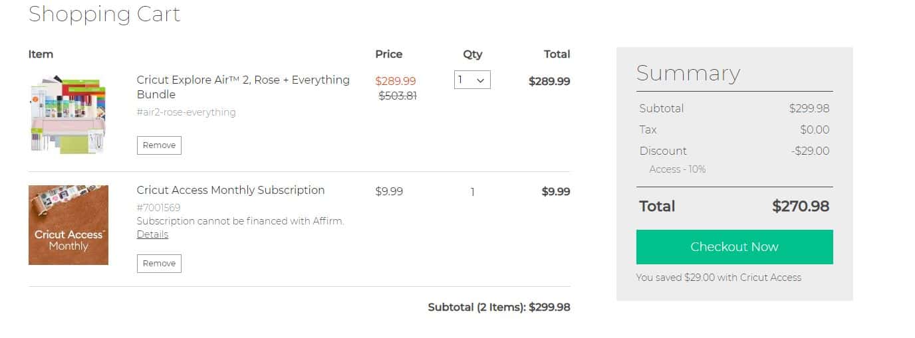Click the #7001569 item number

158,208
